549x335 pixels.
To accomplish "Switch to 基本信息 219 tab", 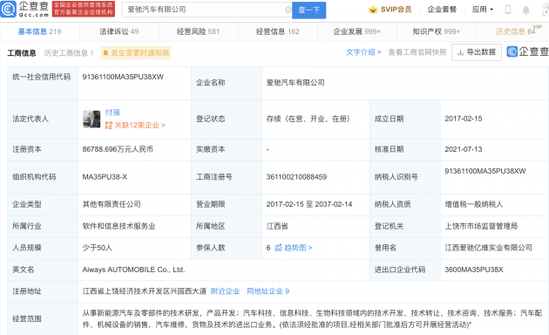I will tap(39, 31).
